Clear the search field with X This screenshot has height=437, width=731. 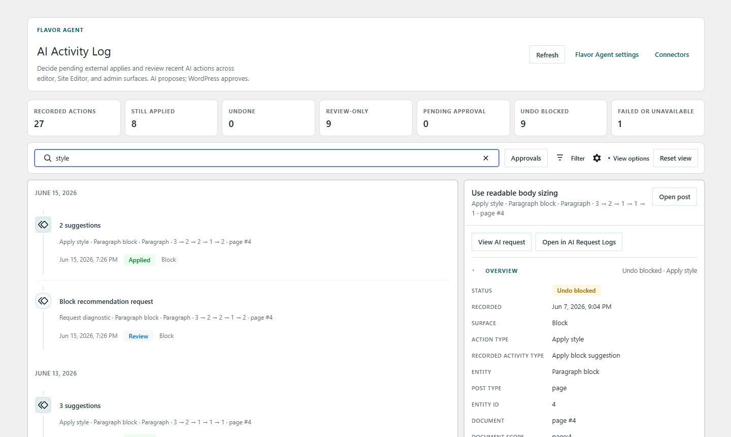point(486,158)
